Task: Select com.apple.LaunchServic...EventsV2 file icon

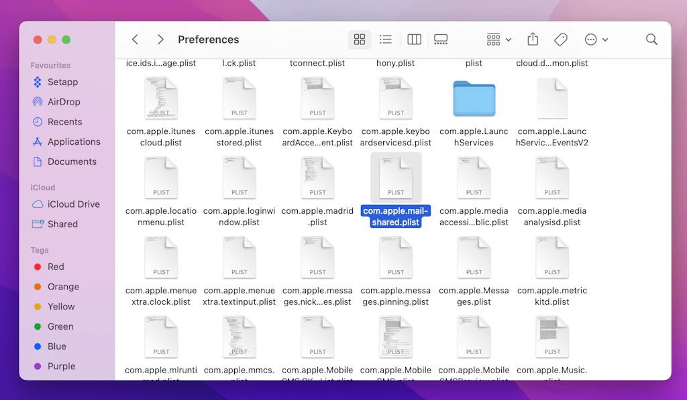Action: (x=552, y=98)
